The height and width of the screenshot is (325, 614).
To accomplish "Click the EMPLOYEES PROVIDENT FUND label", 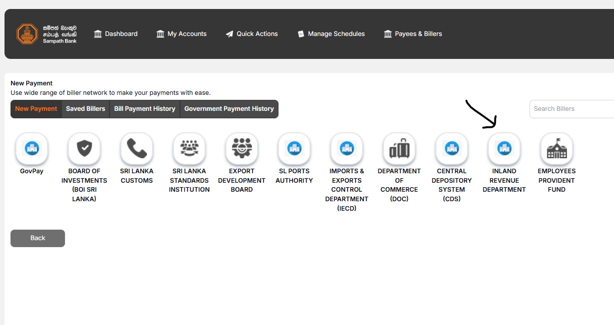I will point(557,180).
